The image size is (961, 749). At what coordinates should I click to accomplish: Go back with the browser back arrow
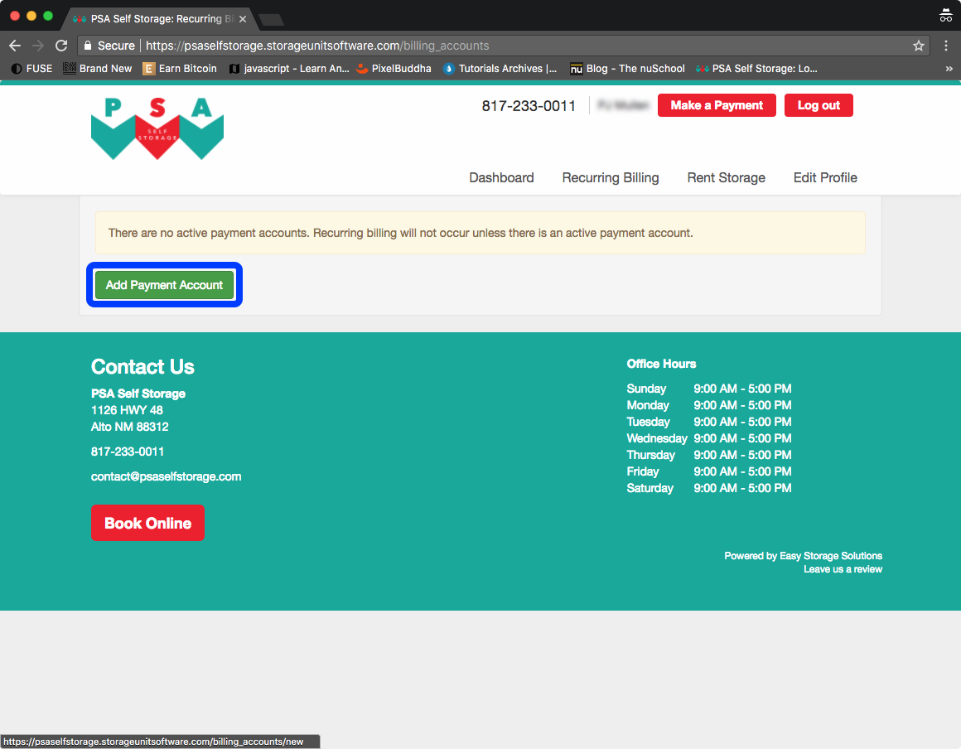coord(15,46)
